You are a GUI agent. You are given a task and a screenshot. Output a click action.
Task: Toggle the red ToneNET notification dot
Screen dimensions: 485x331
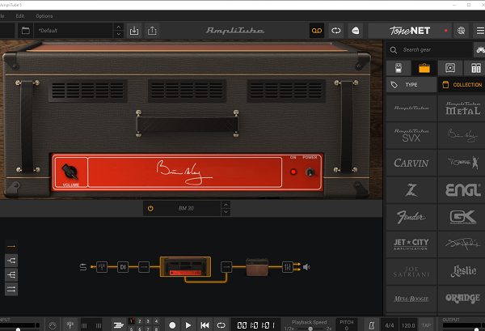[x=445, y=31]
